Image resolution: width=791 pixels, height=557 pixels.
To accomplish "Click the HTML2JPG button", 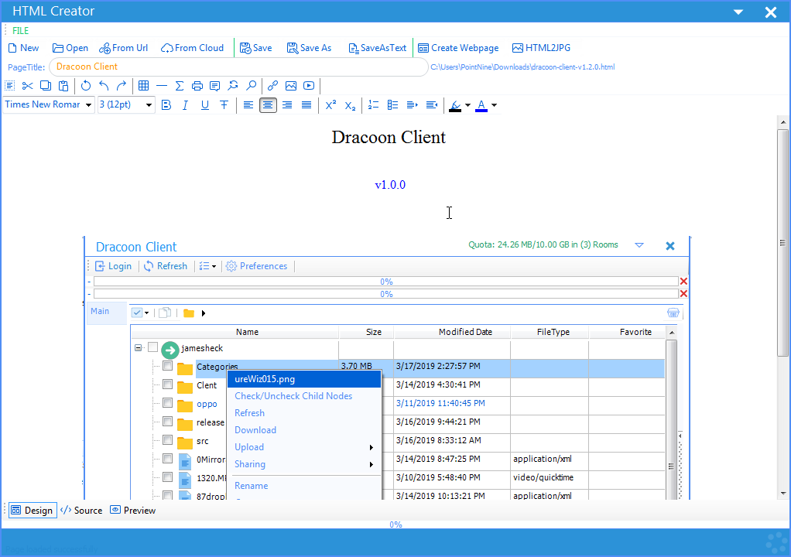I will point(541,48).
